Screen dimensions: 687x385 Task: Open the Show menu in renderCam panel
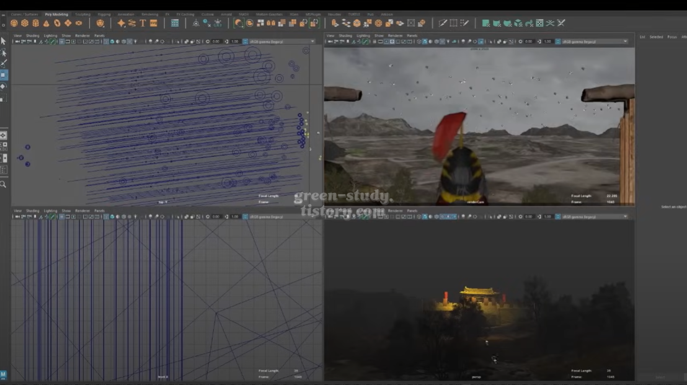pyautogui.click(x=379, y=35)
